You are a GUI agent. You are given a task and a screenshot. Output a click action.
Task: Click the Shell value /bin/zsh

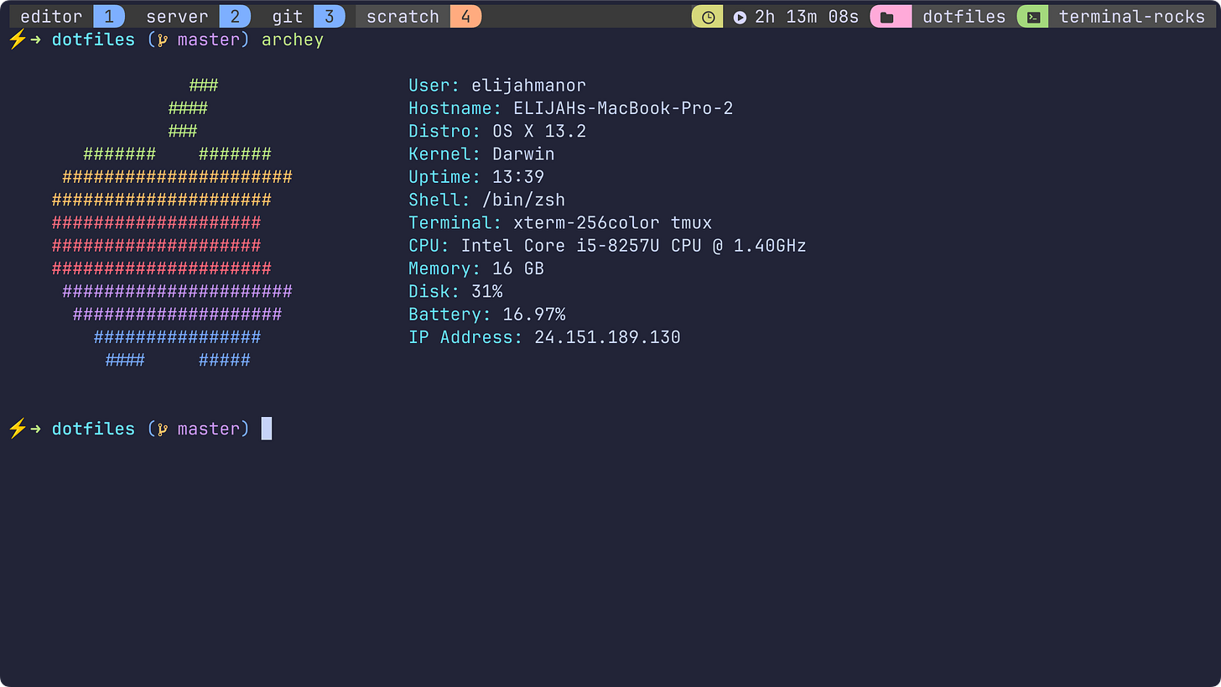click(x=523, y=200)
